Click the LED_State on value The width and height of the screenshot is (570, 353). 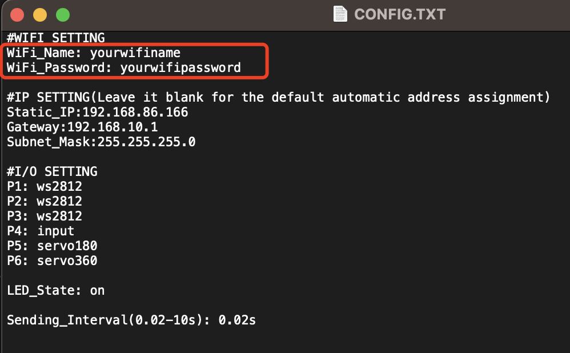coord(97,290)
